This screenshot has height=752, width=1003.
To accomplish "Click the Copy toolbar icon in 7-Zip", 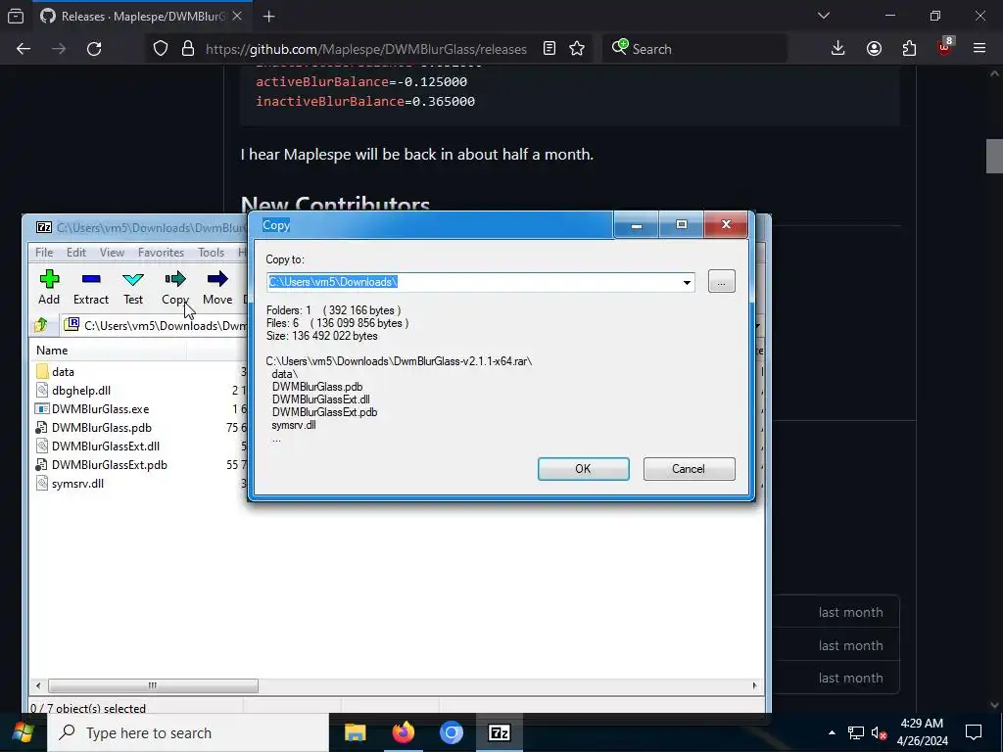I will coord(175,287).
